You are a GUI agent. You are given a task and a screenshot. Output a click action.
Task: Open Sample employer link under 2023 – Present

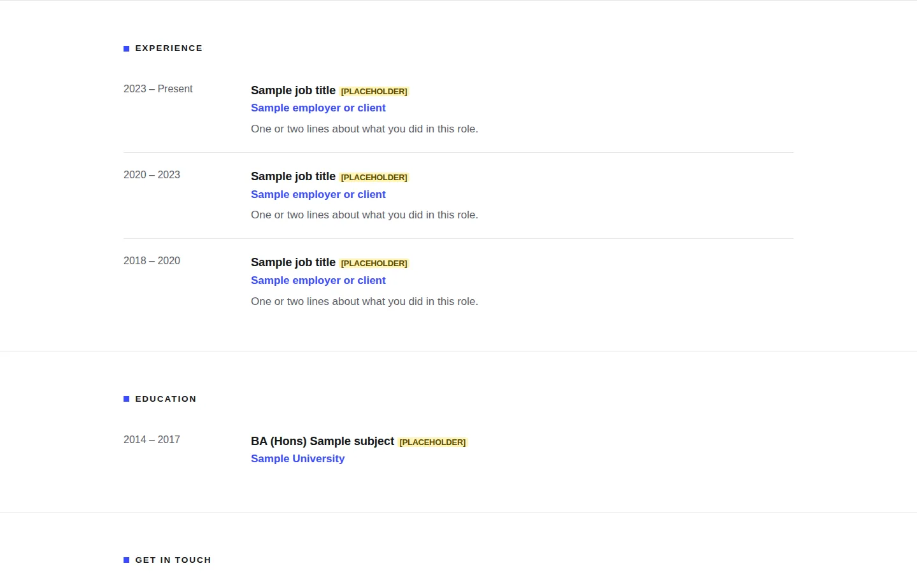tap(318, 108)
